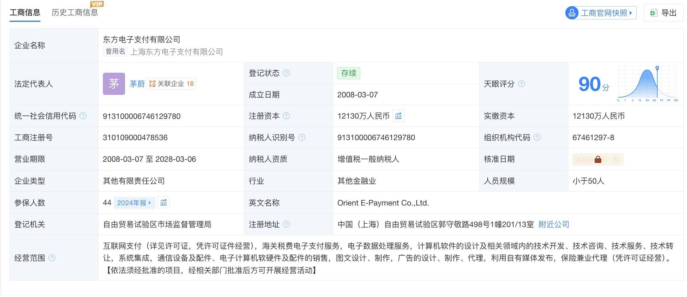Click the registered capital chart icon
The height and width of the screenshot is (297, 687).
[398, 116]
